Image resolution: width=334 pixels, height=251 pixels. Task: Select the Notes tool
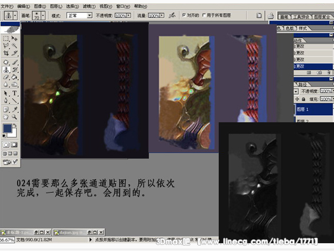pyautogui.click(x=6, y=110)
